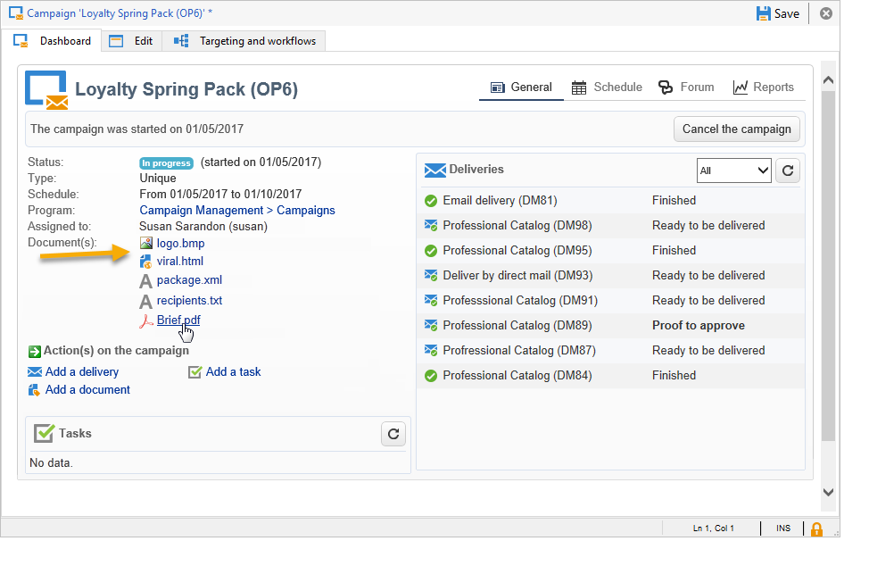Open Campaign Management > Campaigns program link
869x566 pixels.
pos(237,211)
